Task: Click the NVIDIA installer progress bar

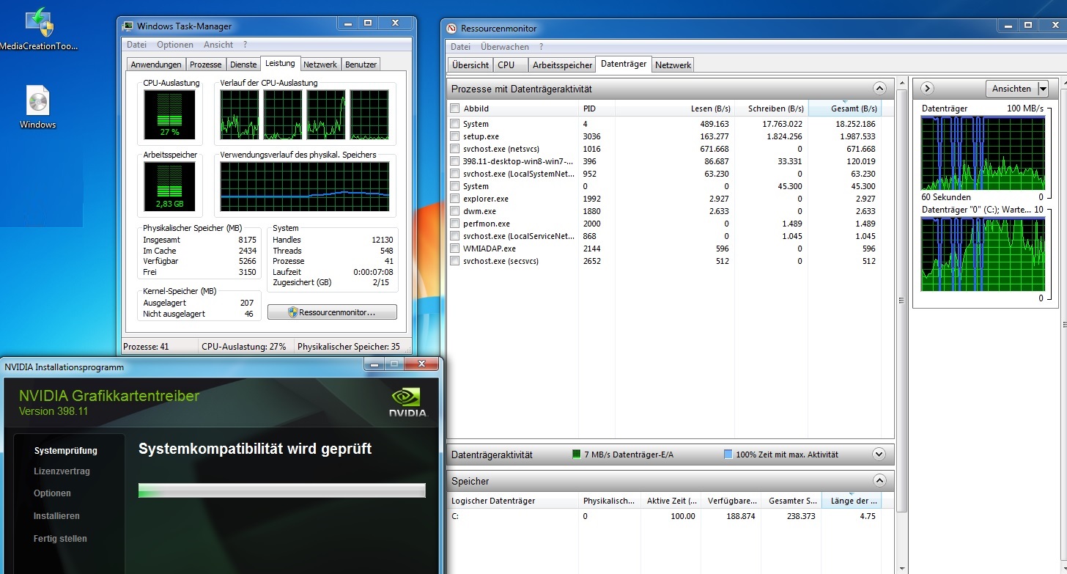Action: tap(282, 490)
